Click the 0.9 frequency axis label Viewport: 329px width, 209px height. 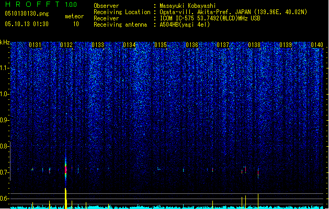pos(4,120)
